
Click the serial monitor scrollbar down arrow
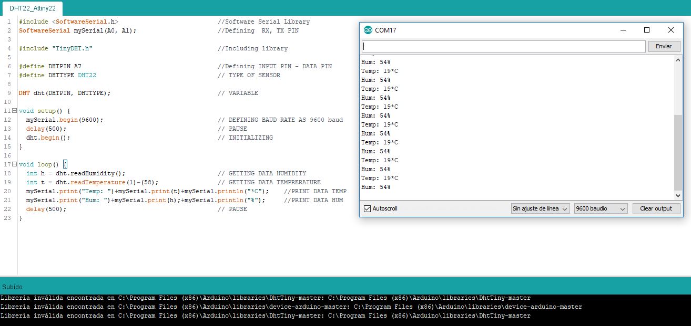pos(678,195)
